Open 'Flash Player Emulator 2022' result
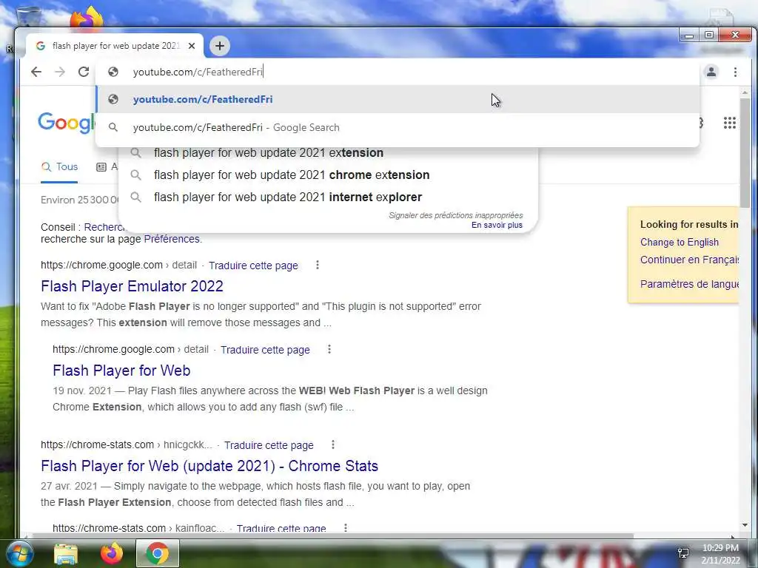Viewport: 758px width, 568px height. click(x=132, y=286)
